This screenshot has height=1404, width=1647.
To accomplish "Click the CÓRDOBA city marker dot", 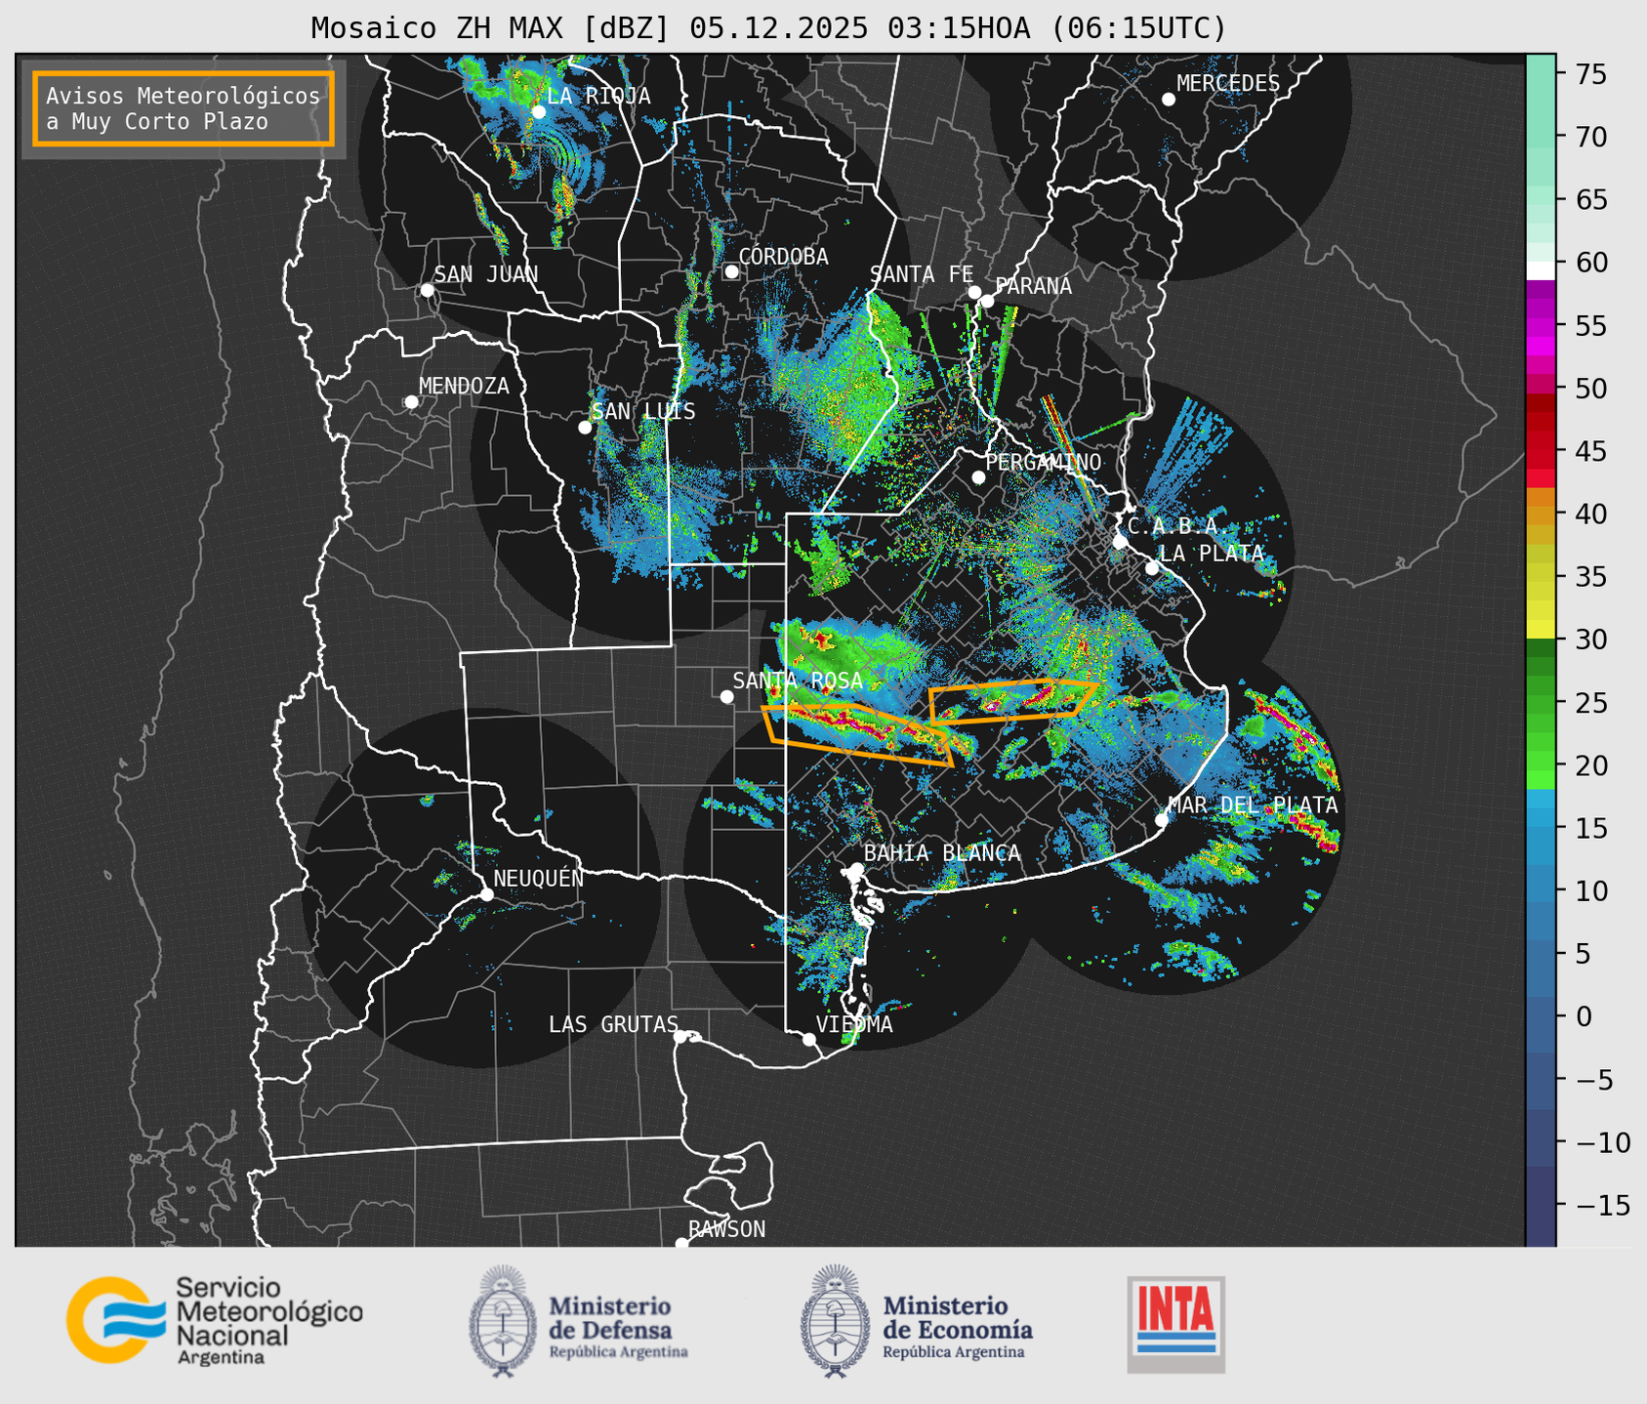I will 731,271.
